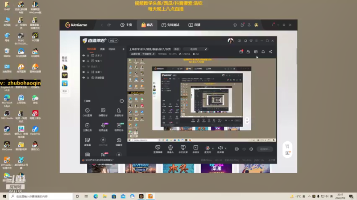Toggle visibility of the 全屏 1 layer
The width and height of the screenshot is (357, 200).
[x=83, y=72]
